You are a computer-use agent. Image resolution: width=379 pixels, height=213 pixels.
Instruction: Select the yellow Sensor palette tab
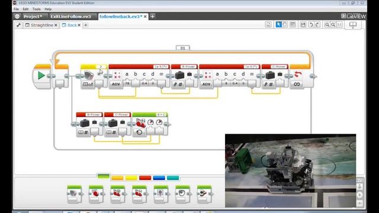(x=131, y=178)
